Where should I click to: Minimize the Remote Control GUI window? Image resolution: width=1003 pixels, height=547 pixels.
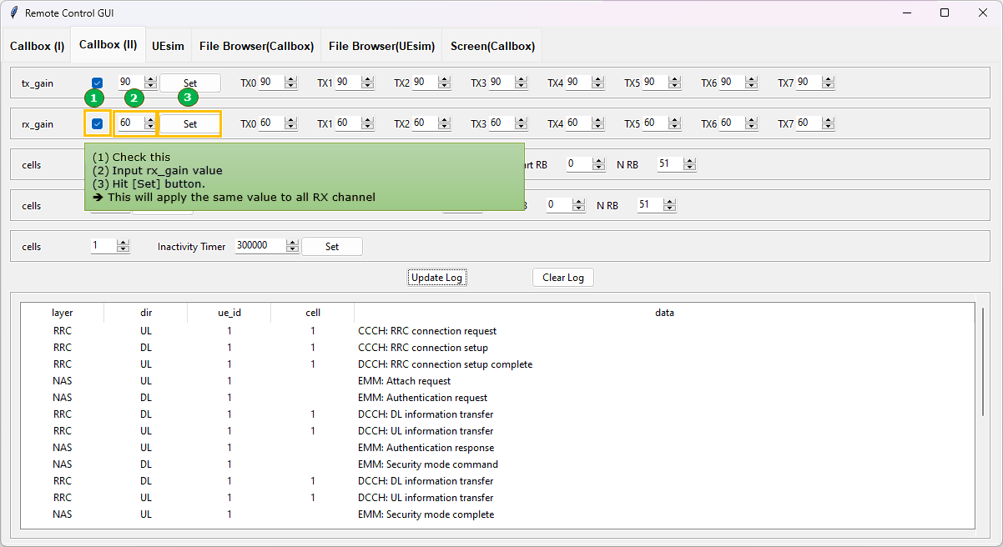coord(906,13)
